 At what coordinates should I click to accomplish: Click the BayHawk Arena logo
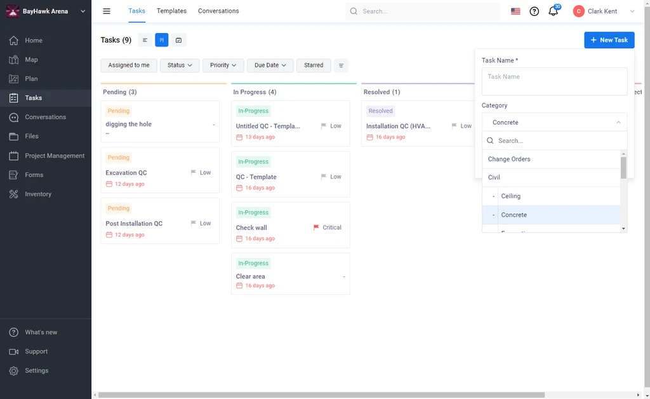pos(13,11)
